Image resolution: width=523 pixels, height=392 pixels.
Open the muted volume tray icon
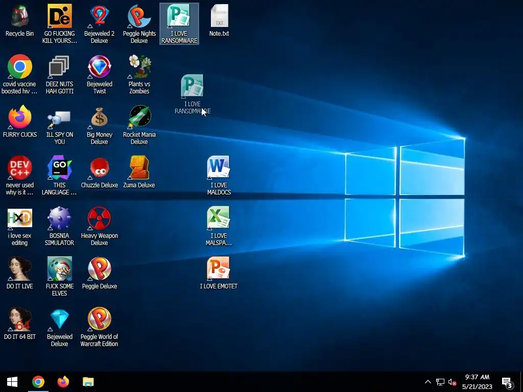tap(452, 382)
